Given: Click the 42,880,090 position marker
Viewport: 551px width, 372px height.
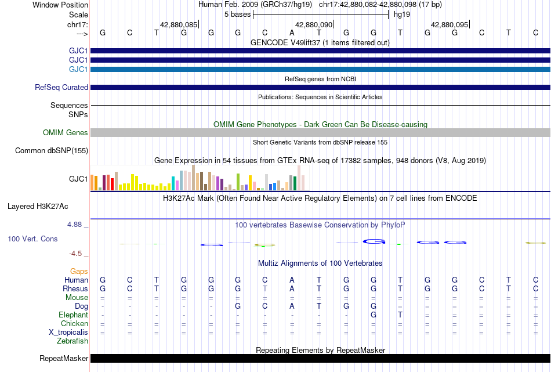Looking at the screenshot, I should pos(314,24).
